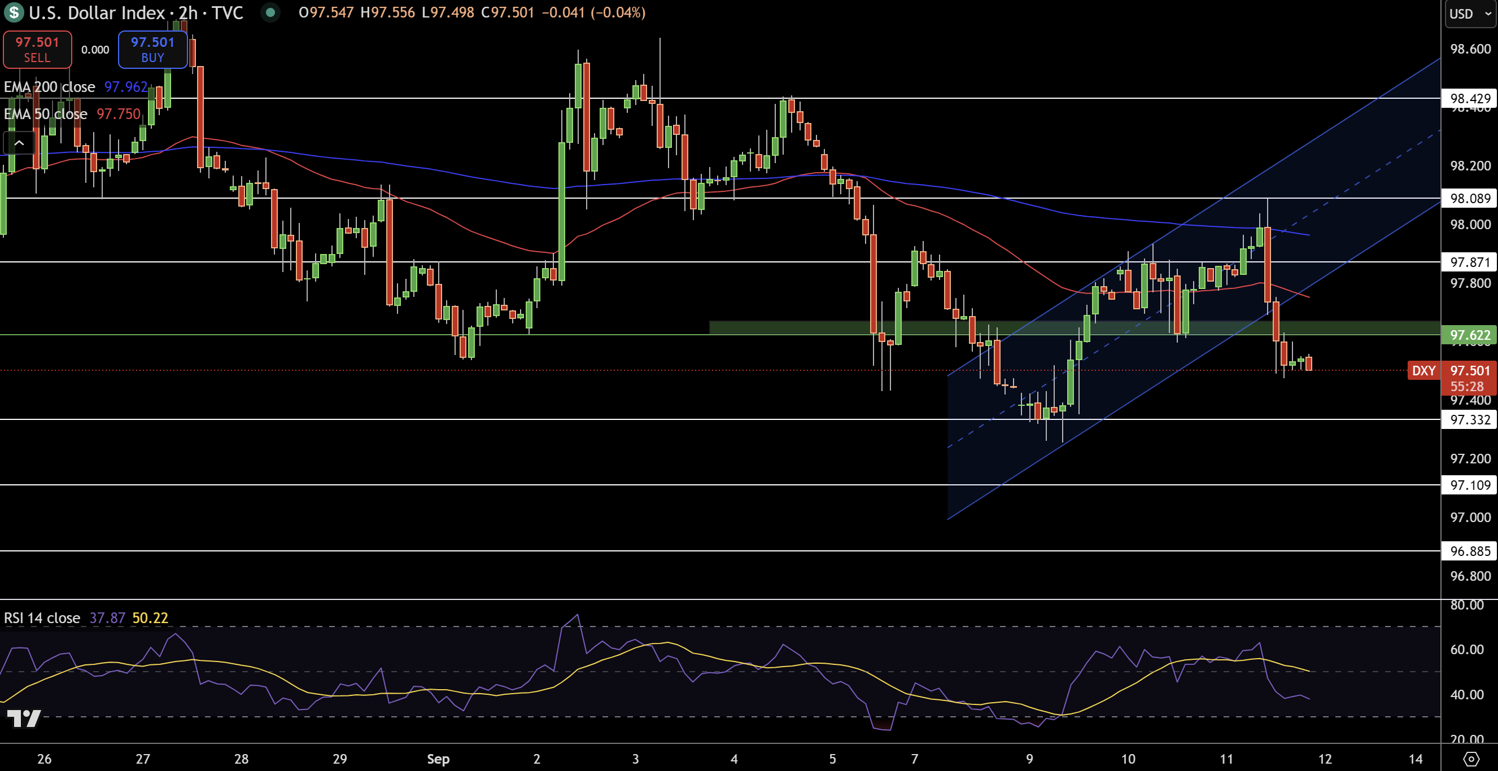Screen dimensions: 1498x771
Task: Click the red DXY price tag
Action: click(x=1424, y=371)
